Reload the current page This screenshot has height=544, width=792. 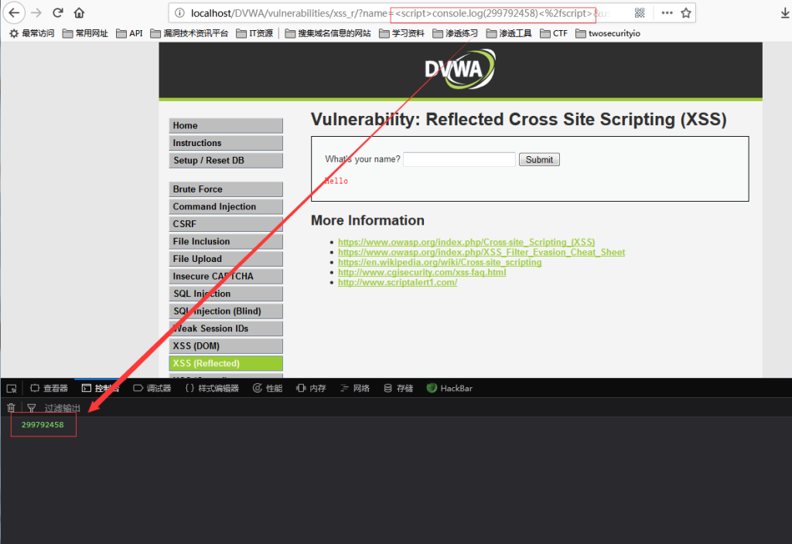click(58, 12)
